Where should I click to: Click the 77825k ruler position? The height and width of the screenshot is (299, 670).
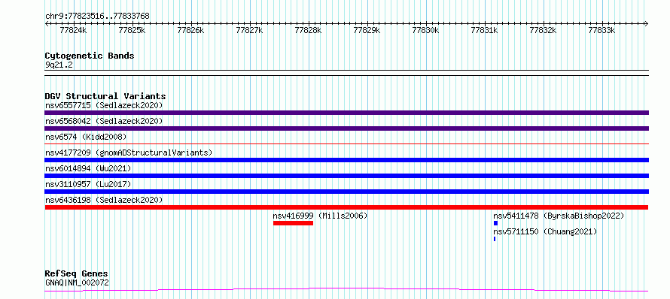click(132, 31)
